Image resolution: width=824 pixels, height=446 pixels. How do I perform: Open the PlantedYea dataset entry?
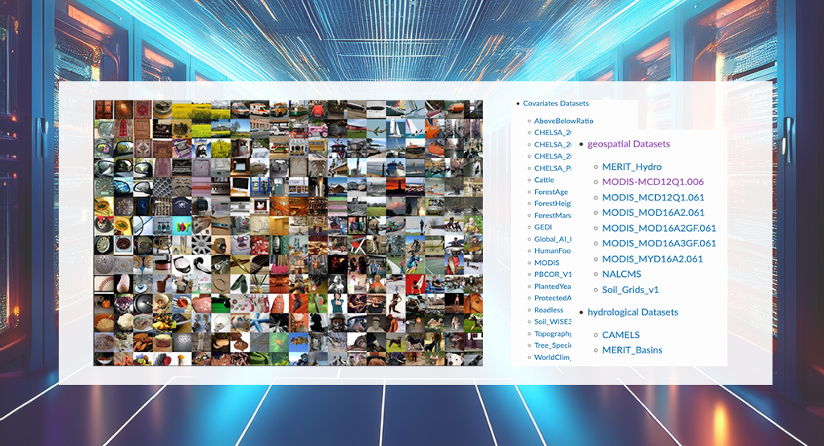coord(552,287)
